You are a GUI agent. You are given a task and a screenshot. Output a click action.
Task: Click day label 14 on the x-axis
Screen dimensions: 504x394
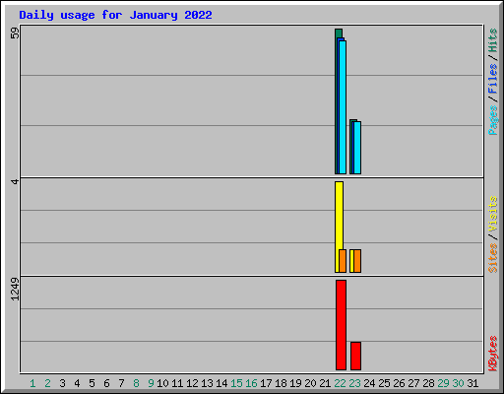coord(221,383)
